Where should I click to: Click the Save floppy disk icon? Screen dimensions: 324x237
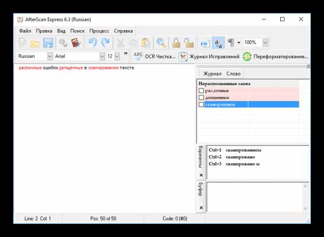(x=48, y=43)
